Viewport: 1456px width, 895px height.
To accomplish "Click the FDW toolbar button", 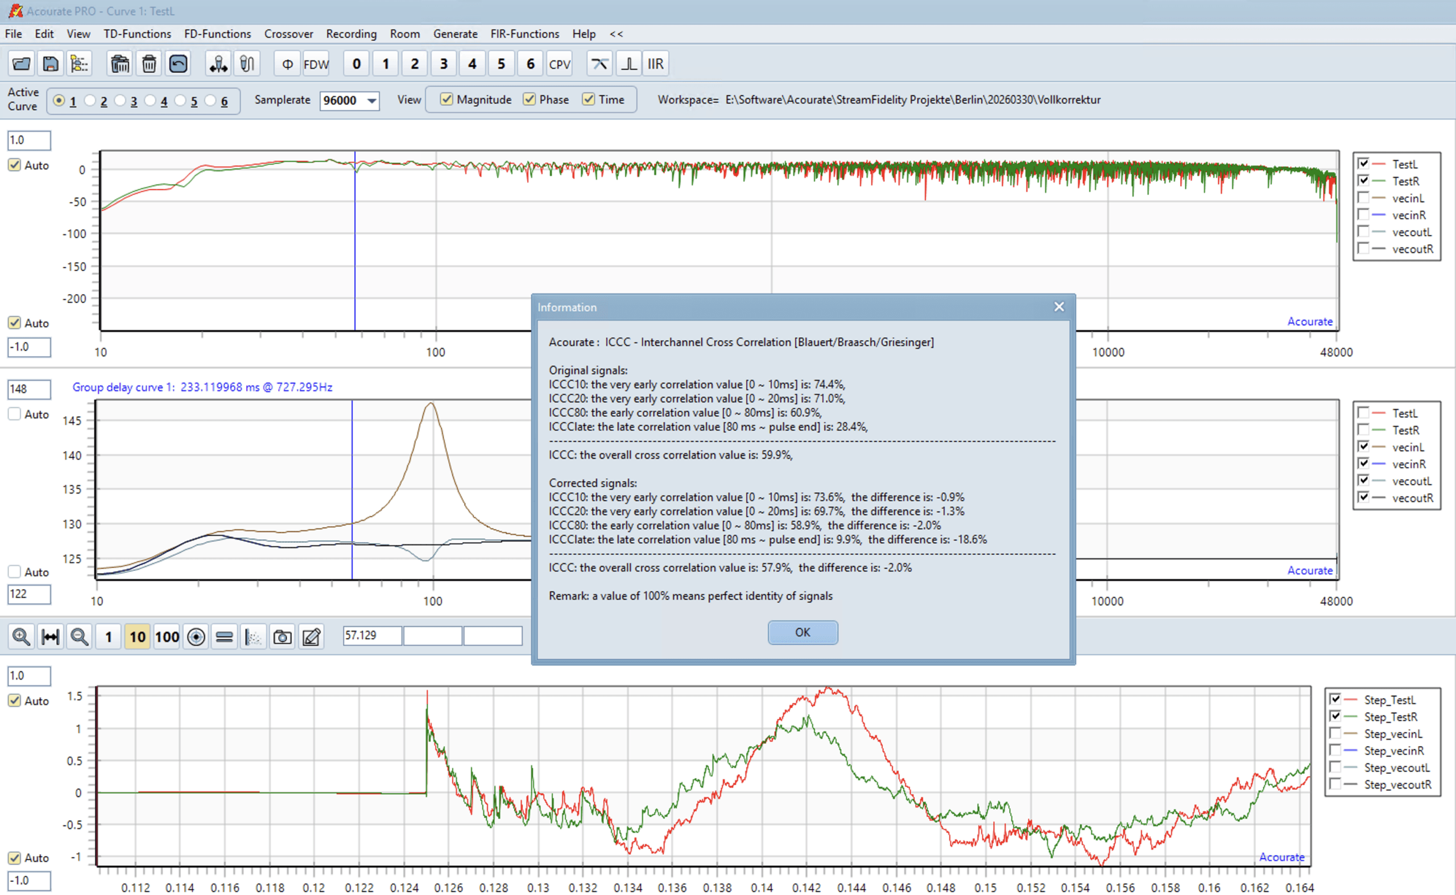I will pyautogui.click(x=316, y=64).
